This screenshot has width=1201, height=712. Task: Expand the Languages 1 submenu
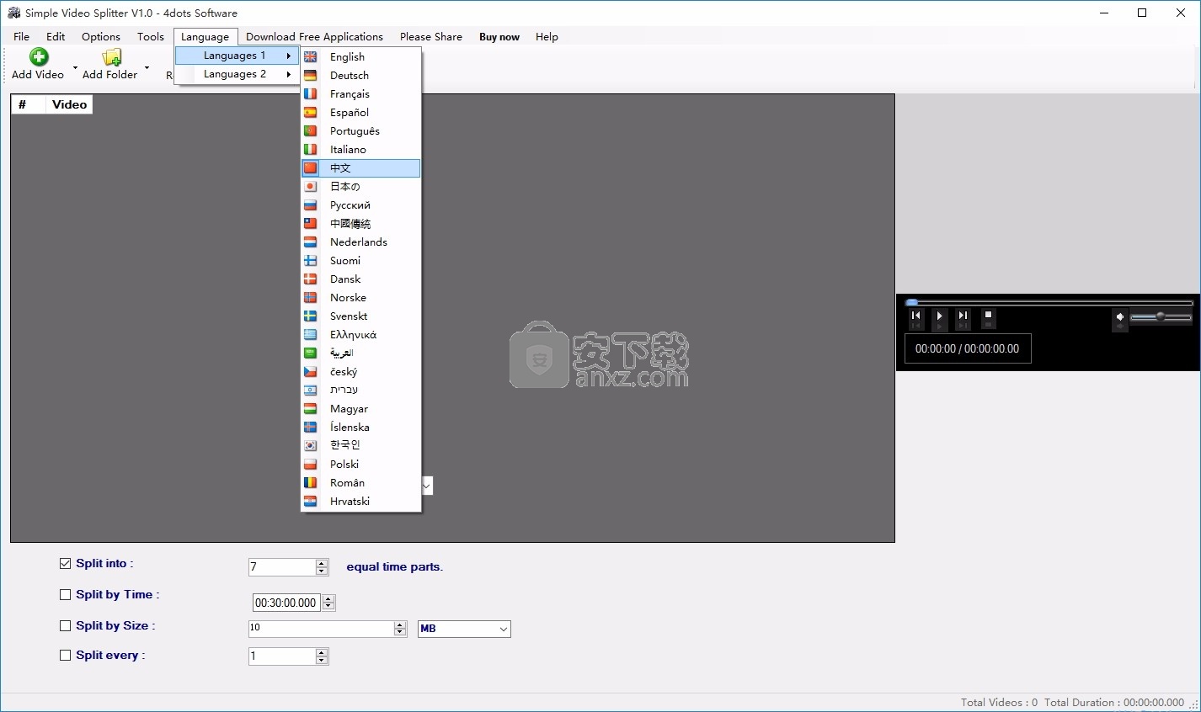pos(237,56)
